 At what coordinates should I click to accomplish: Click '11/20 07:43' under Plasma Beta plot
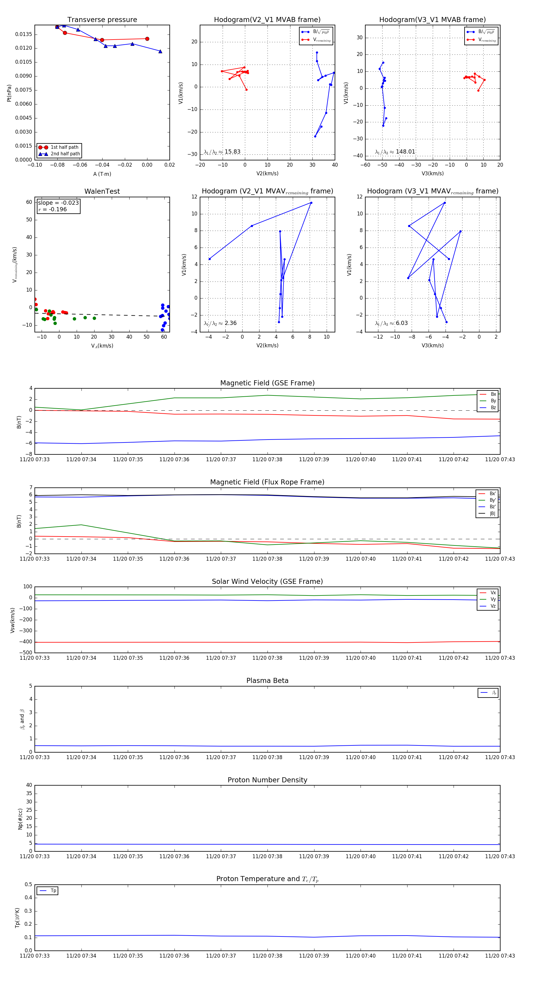[500, 757]
